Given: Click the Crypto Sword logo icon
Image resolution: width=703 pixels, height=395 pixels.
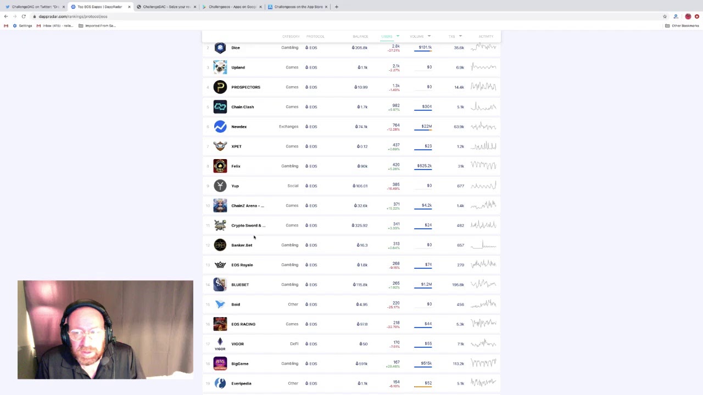Looking at the screenshot, I should click(220, 225).
